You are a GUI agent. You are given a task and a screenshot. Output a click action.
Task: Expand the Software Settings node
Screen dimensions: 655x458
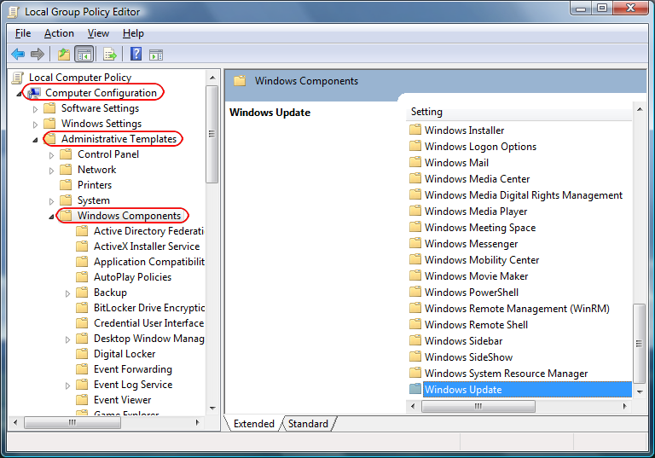coord(36,109)
